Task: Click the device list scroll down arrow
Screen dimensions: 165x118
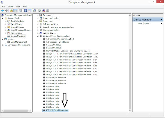Action: [130, 111]
